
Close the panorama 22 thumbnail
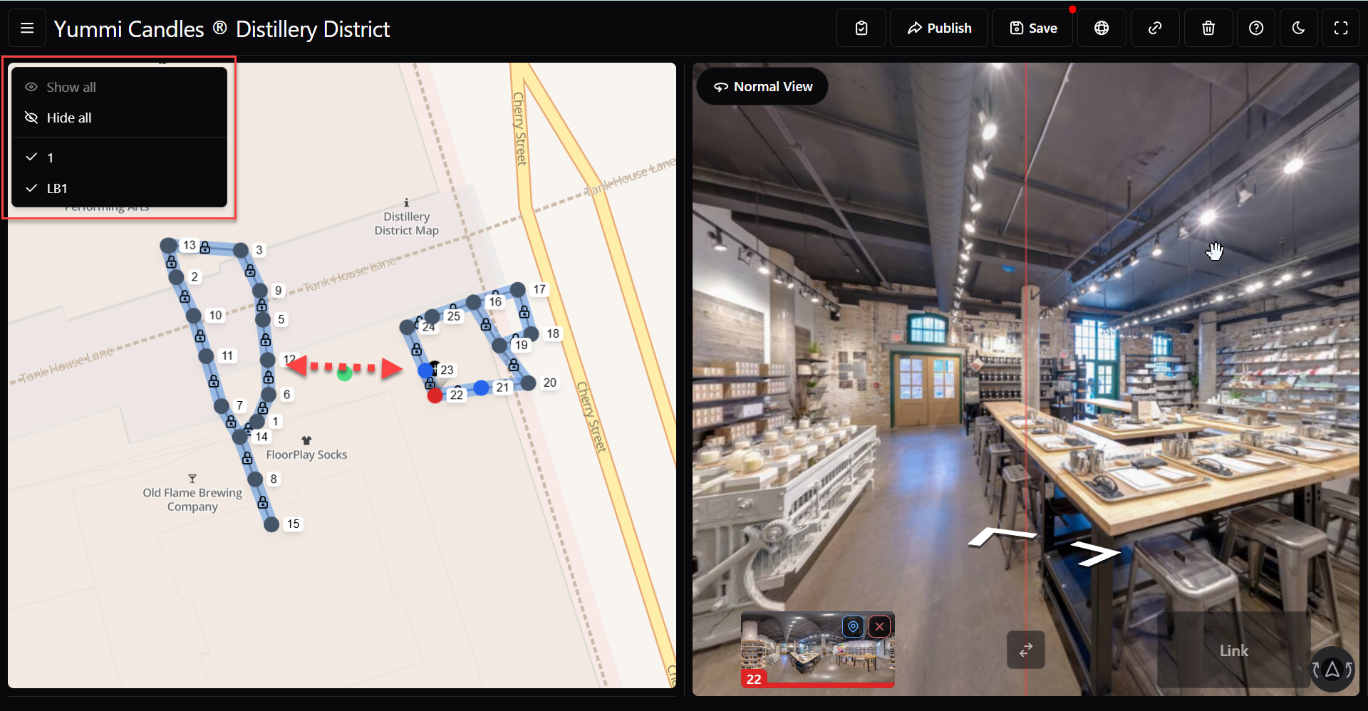coord(880,626)
